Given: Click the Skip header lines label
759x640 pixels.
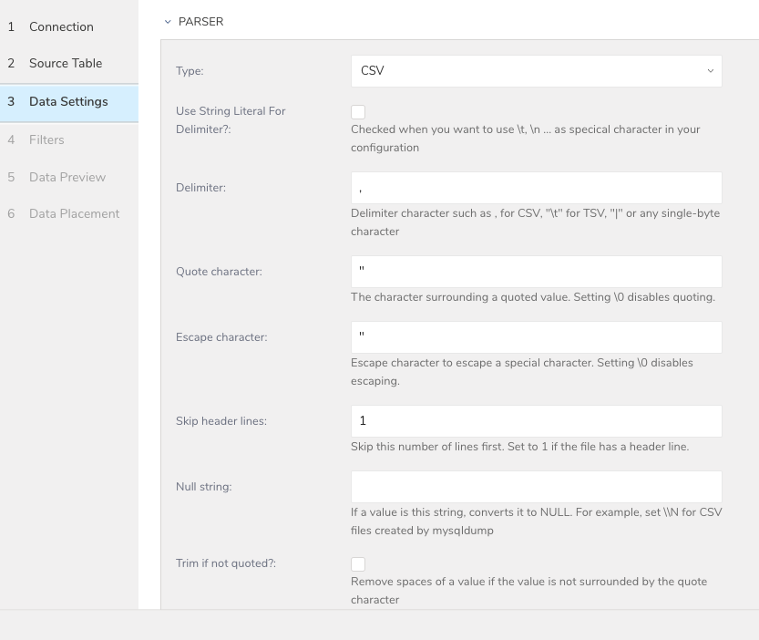Looking at the screenshot, I should click(x=221, y=421).
